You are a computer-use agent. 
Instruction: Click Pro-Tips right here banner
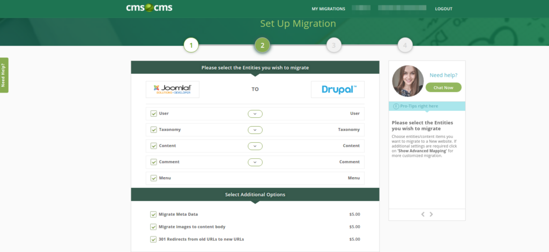[427, 106]
